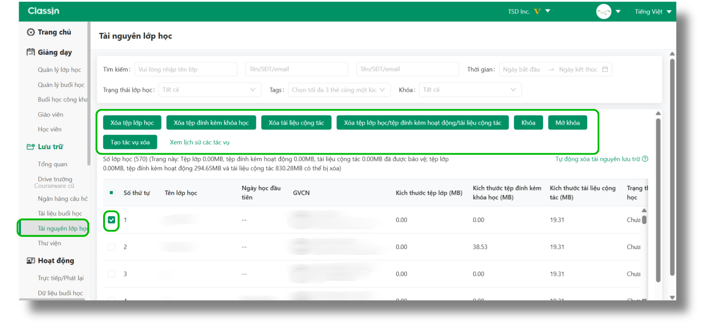
Task: Click the Giảng dạy calendar icon
Action: [31, 52]
